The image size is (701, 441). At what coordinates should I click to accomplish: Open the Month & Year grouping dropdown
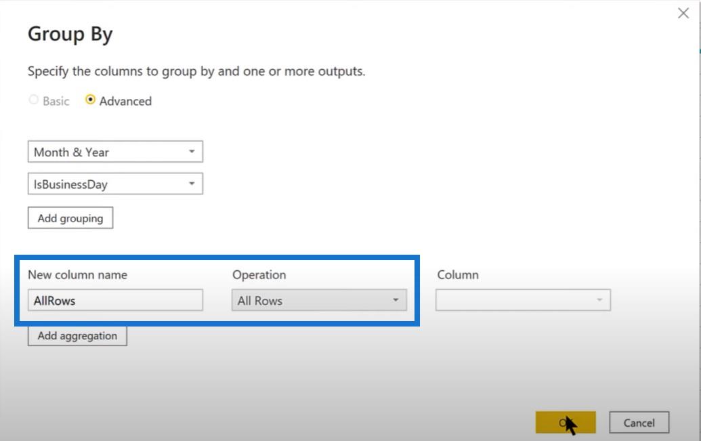tap(115, 152)
